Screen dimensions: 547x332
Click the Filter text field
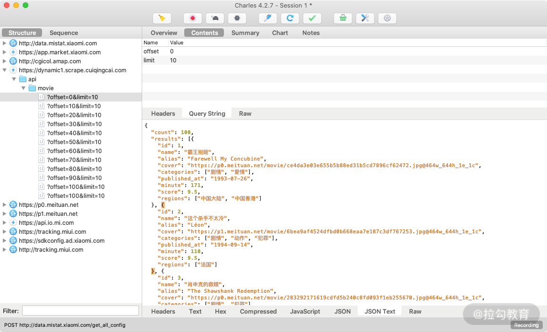point(80,311)
